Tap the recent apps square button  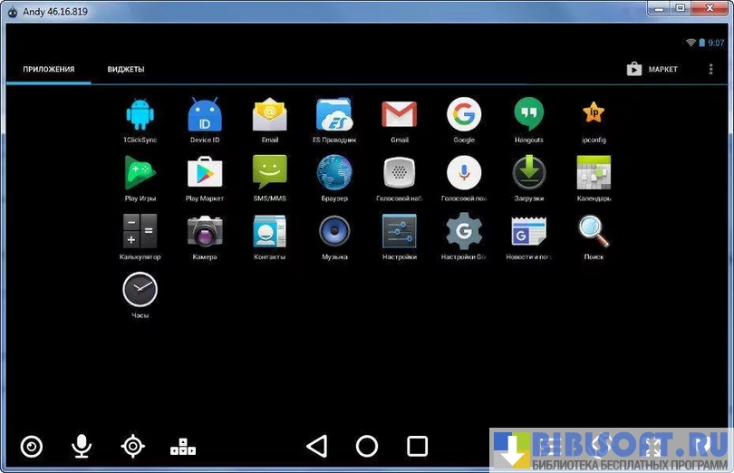pos(417,446)
